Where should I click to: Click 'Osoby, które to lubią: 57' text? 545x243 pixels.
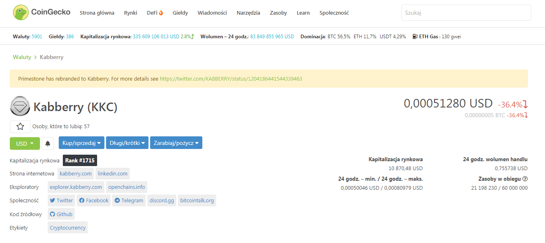(61, 127)
